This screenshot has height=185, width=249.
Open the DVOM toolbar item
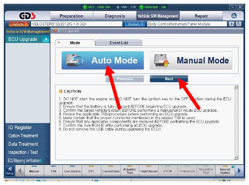tap(168, 171)
